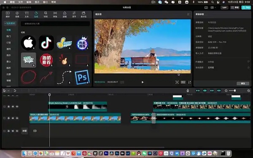The width and height of the screenshot is (253, 158).
Task: Click the 审阅 review button
Action: pos(235,8)
